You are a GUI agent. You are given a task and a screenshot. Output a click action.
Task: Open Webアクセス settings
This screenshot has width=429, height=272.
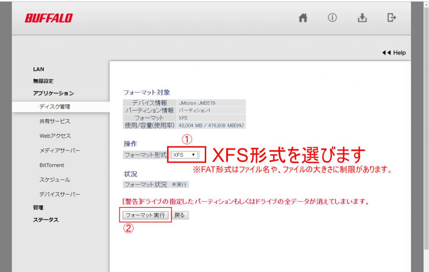point(55,136)
